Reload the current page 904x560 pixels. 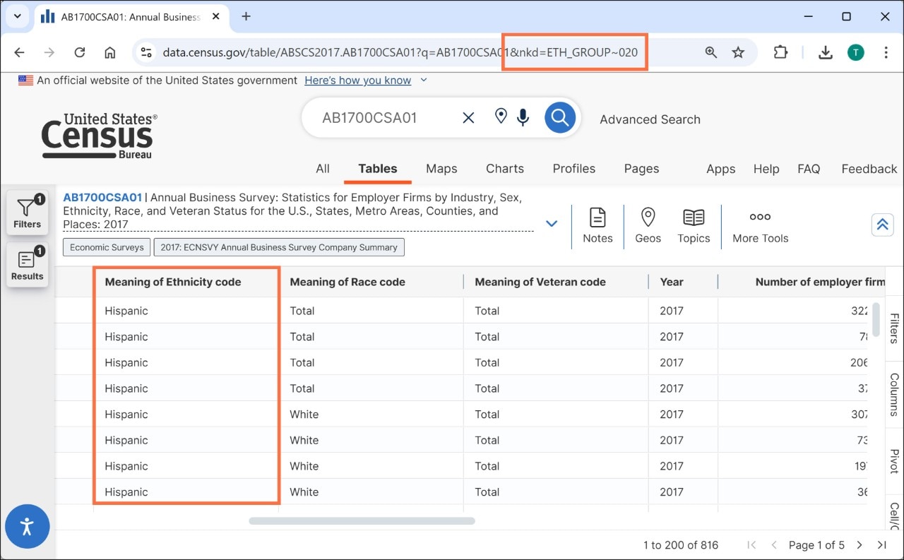pos(80,52)
